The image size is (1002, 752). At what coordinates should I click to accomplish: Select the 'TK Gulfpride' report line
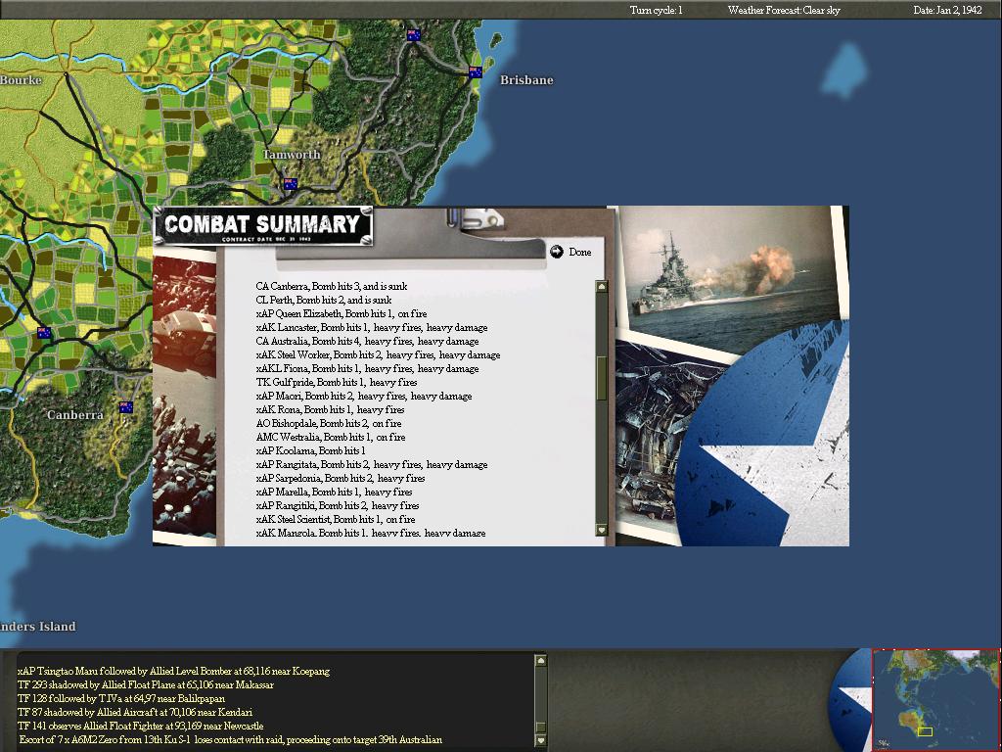coord(337,383)
